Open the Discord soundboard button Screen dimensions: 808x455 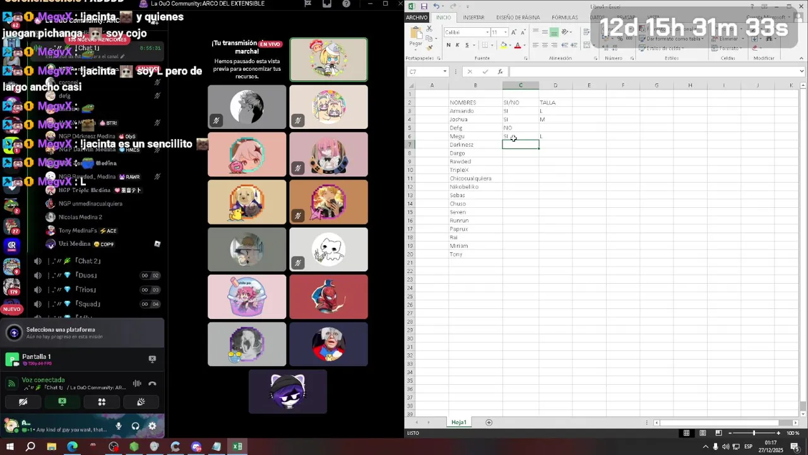(x=141, y=402)
